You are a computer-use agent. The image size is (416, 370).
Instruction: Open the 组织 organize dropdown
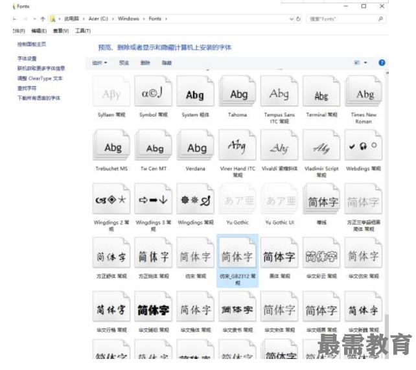click(100, 63)
